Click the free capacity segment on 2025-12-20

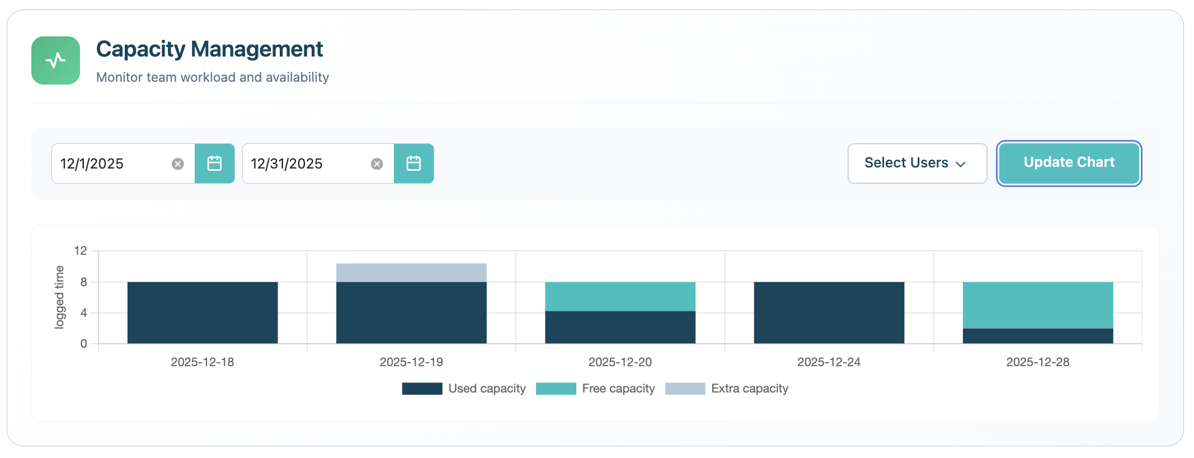click(x=620, y=296)
